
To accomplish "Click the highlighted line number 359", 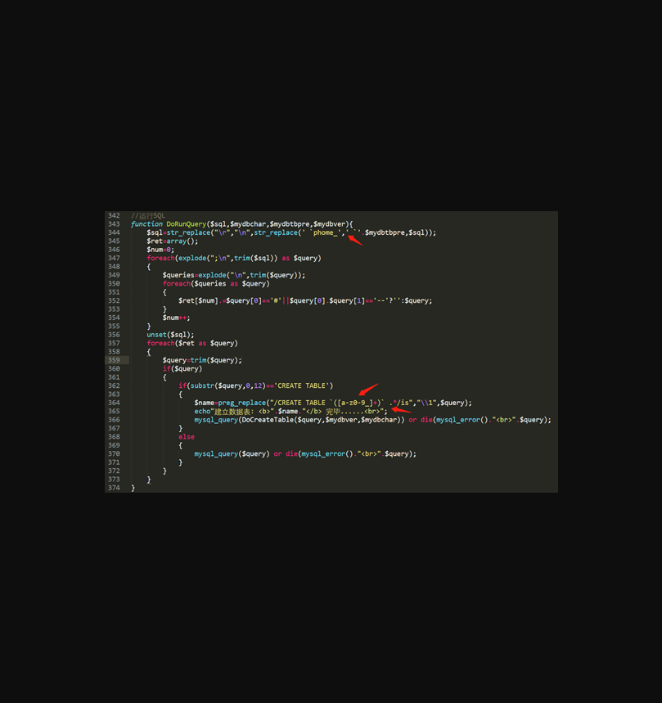I will (114, 360).
